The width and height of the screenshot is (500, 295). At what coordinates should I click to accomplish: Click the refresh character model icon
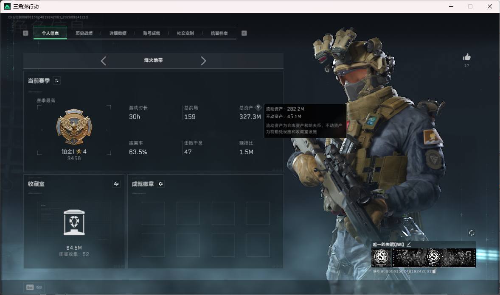click(x=472, y=233)
